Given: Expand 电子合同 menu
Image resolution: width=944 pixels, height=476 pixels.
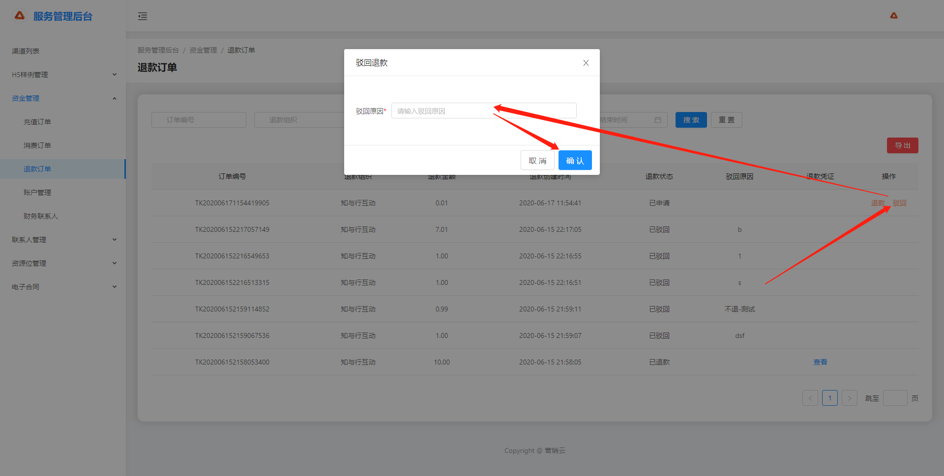Looking at the screenshot, I should pos(63,287).
